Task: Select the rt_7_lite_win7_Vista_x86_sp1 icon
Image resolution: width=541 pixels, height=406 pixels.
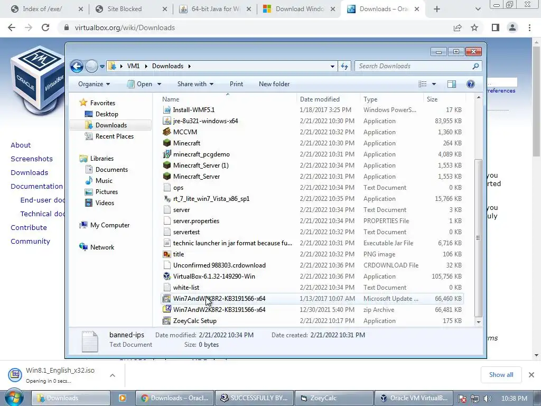Action: coord(167,199)
